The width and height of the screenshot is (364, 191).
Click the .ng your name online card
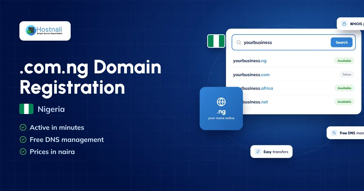click(x=221, y=109)
